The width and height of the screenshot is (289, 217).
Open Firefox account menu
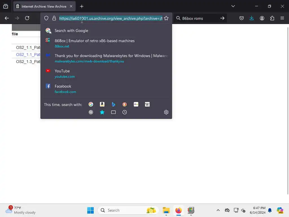click(x=262, y=18)
